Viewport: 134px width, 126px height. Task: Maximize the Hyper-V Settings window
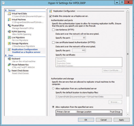click(x=122, y=2)
